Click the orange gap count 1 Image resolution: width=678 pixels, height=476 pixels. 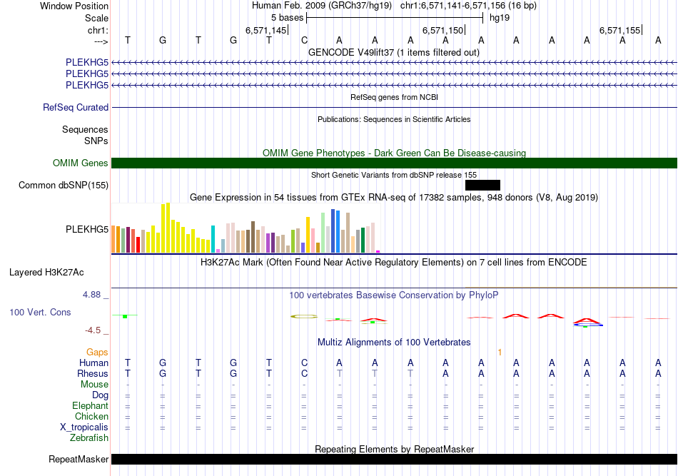[x=500, y=353]
